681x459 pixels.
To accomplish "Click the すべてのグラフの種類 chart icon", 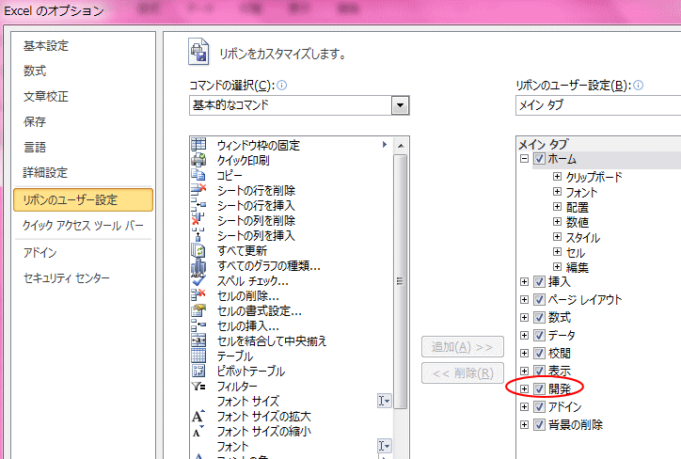I will [x=198, y=265].
